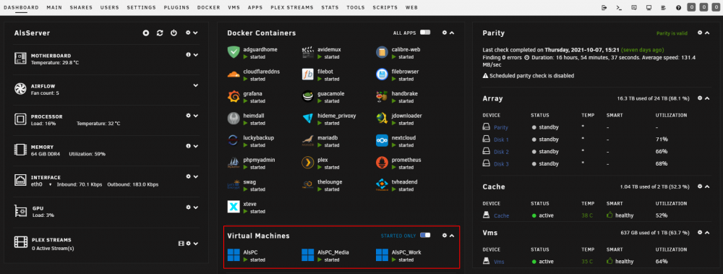This screenshot has height=274, width=723.
Task: Open the Cache device link
Action: click(x=502, y=215)
